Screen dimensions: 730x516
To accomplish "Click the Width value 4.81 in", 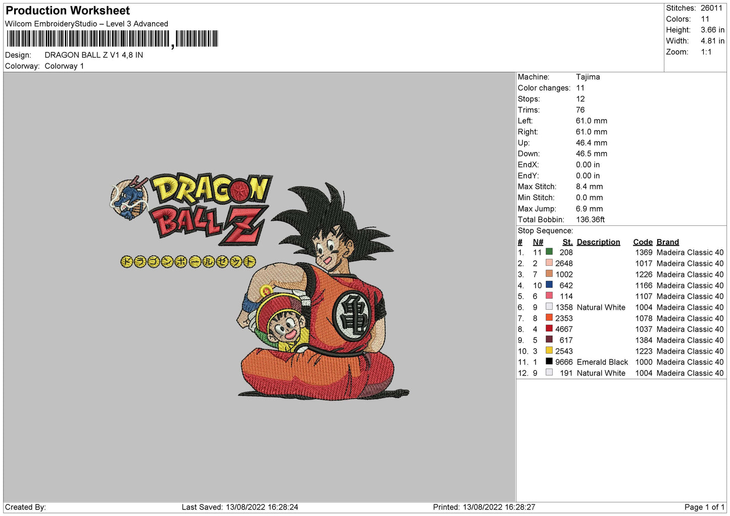I will (712, 41).
